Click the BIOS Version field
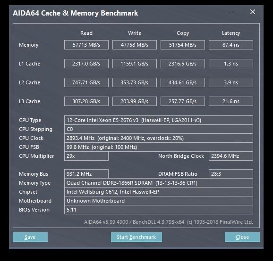 tap(159, 210)
